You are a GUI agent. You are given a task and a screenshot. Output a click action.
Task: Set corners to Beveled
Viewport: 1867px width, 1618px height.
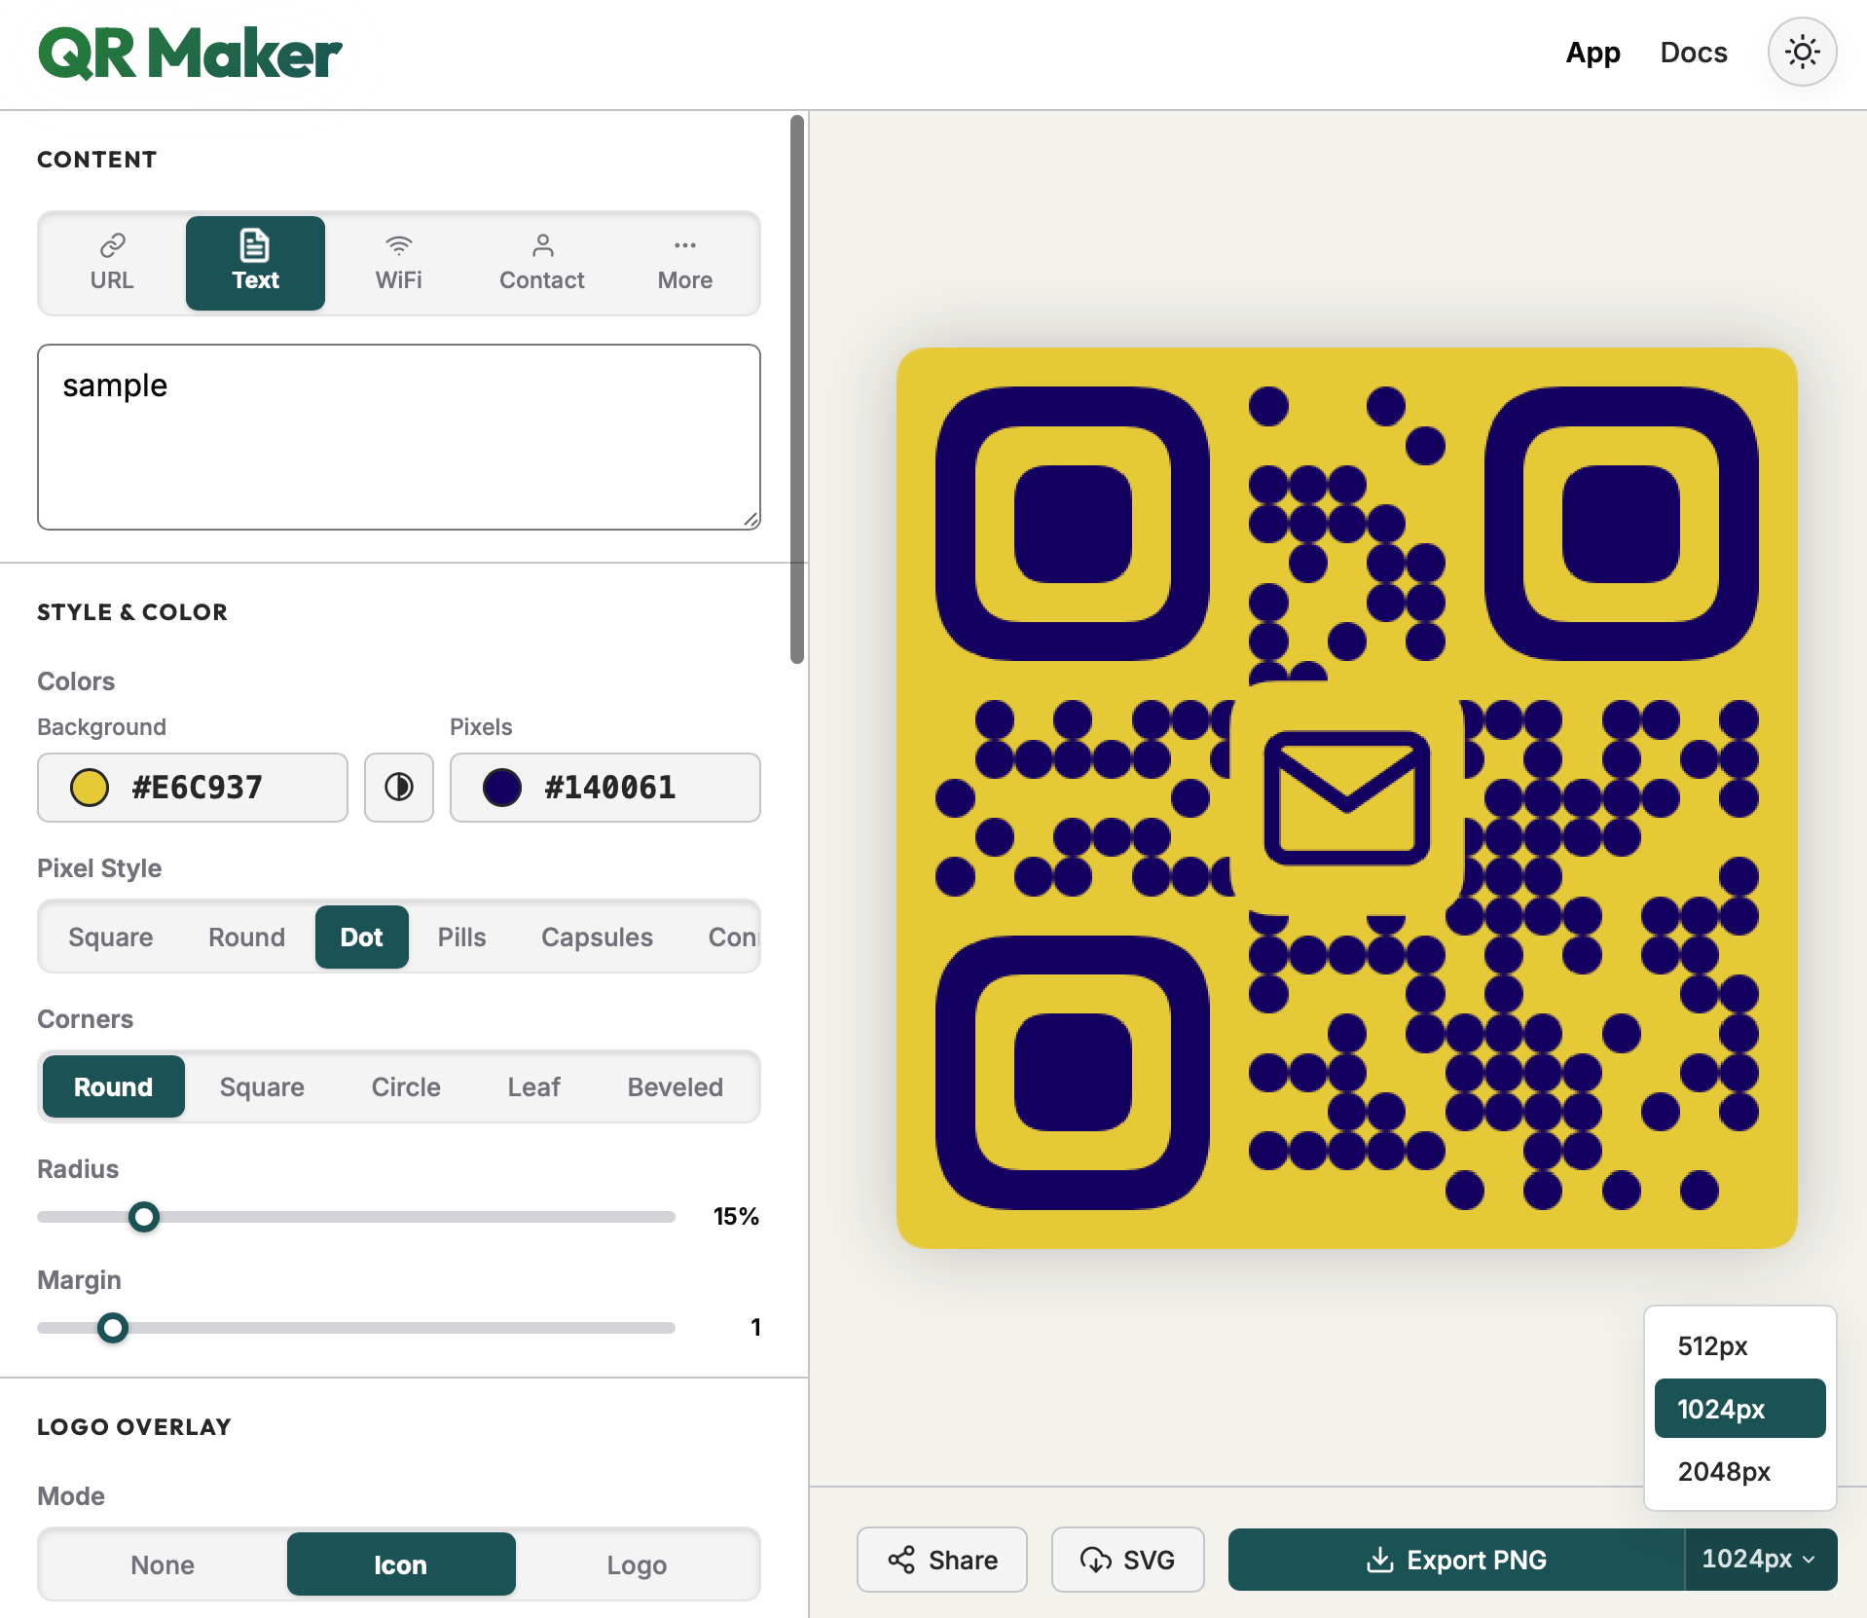pyautogui.click(x=676, y=1086)
